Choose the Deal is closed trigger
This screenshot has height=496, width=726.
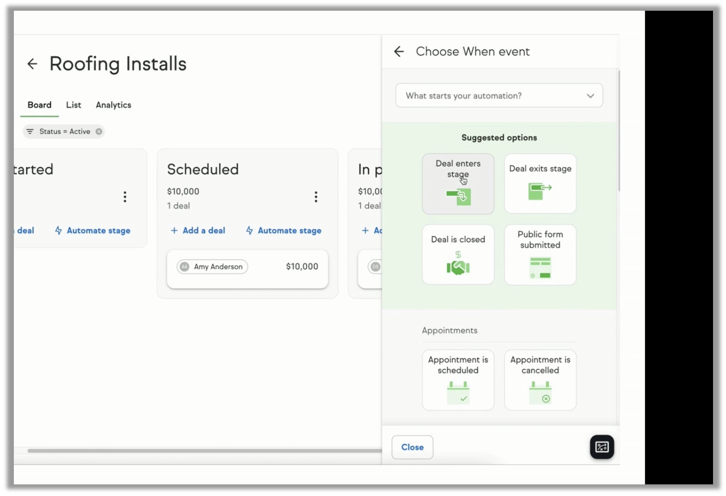click(x=458, y=254)
